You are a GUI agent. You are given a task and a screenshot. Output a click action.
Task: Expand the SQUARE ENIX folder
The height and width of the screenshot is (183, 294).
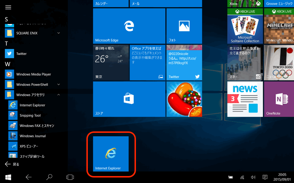[59, 33]
